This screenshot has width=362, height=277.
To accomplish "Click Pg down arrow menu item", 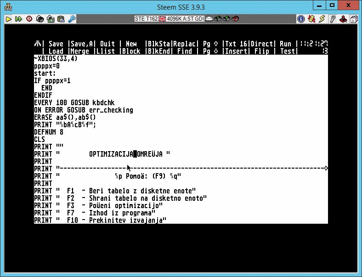I will (210, 51).
